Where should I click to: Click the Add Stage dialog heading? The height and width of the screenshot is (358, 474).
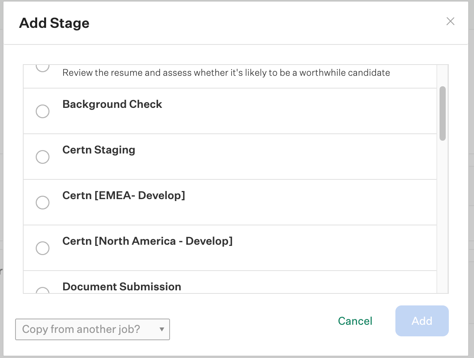tap(54, 23)
